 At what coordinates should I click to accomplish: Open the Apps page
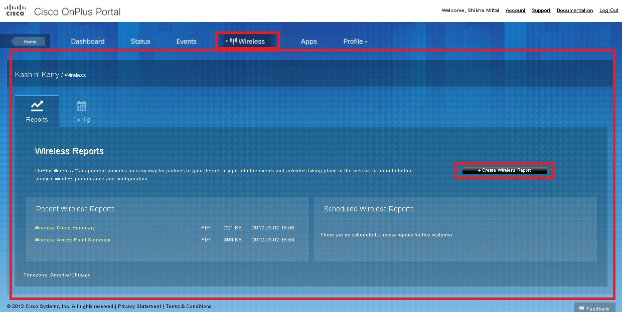(308, 42)
